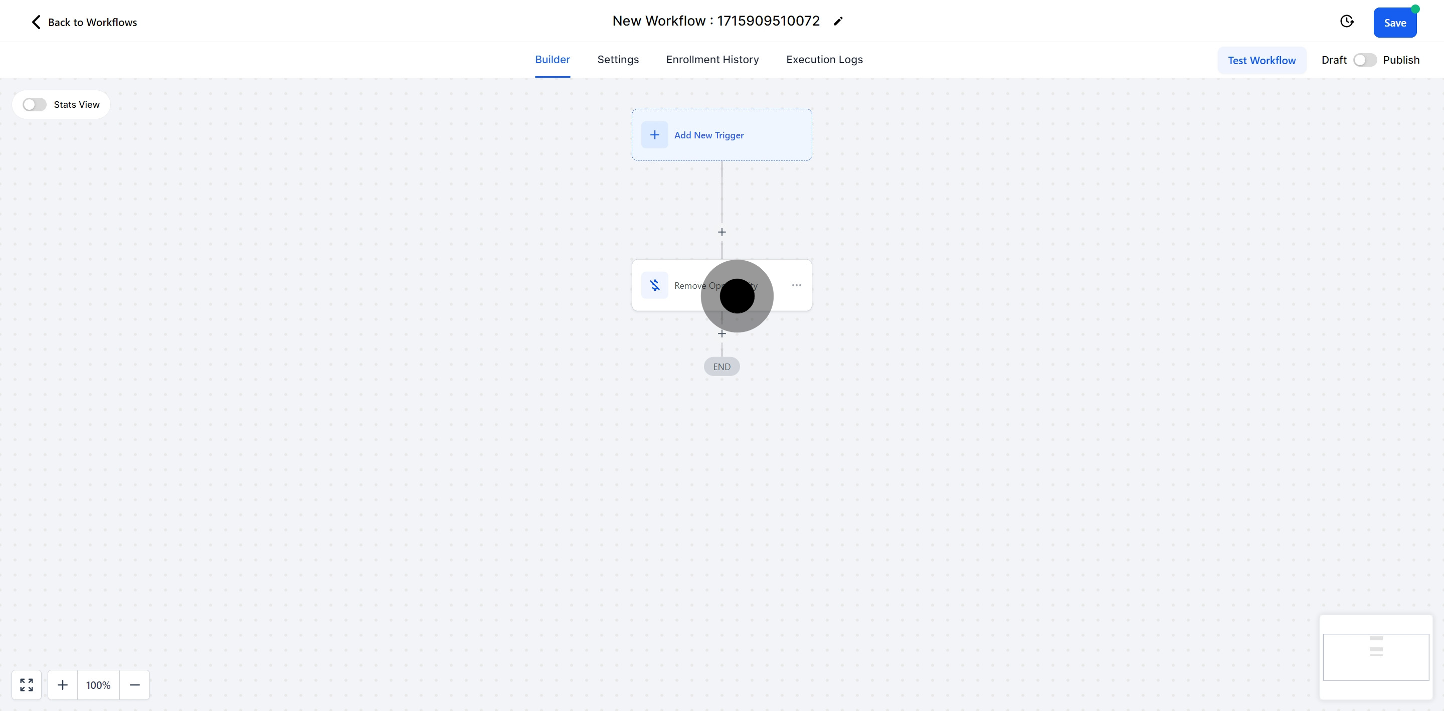
Task: Open the version history clock icon
Action: coord(1346,21)
